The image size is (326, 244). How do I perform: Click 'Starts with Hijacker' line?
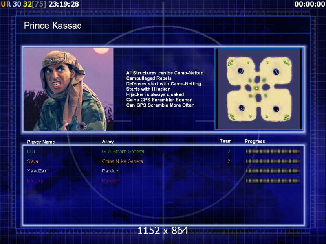(x=148, y=89)
